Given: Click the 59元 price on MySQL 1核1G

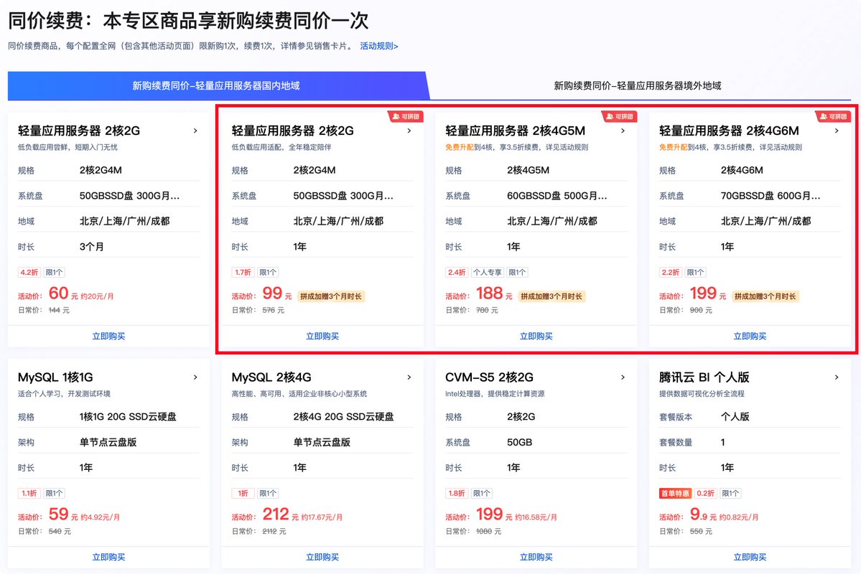Looking at the screenshot, I should (x=63, y=514).
